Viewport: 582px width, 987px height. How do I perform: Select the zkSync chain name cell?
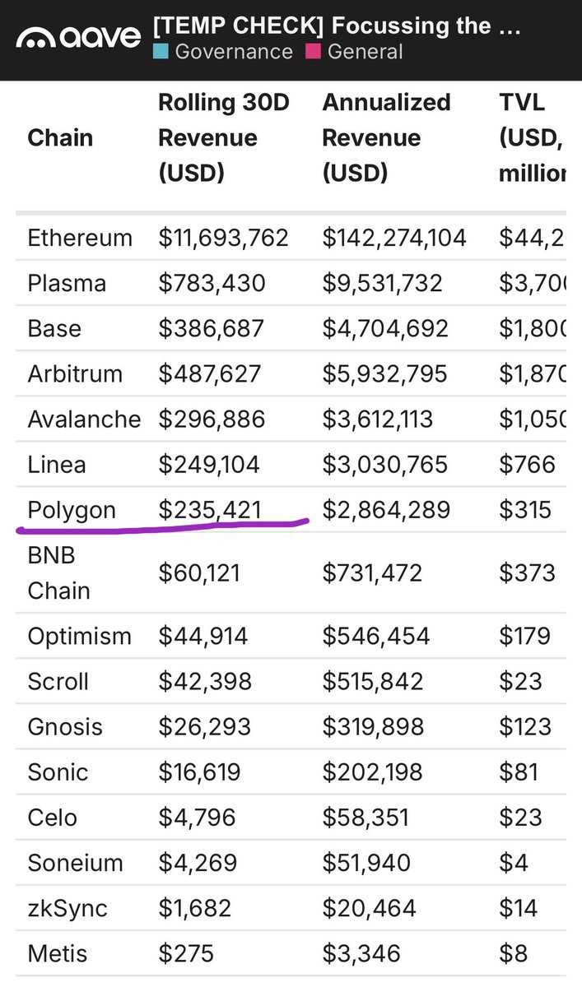click(x=68, y=909)
